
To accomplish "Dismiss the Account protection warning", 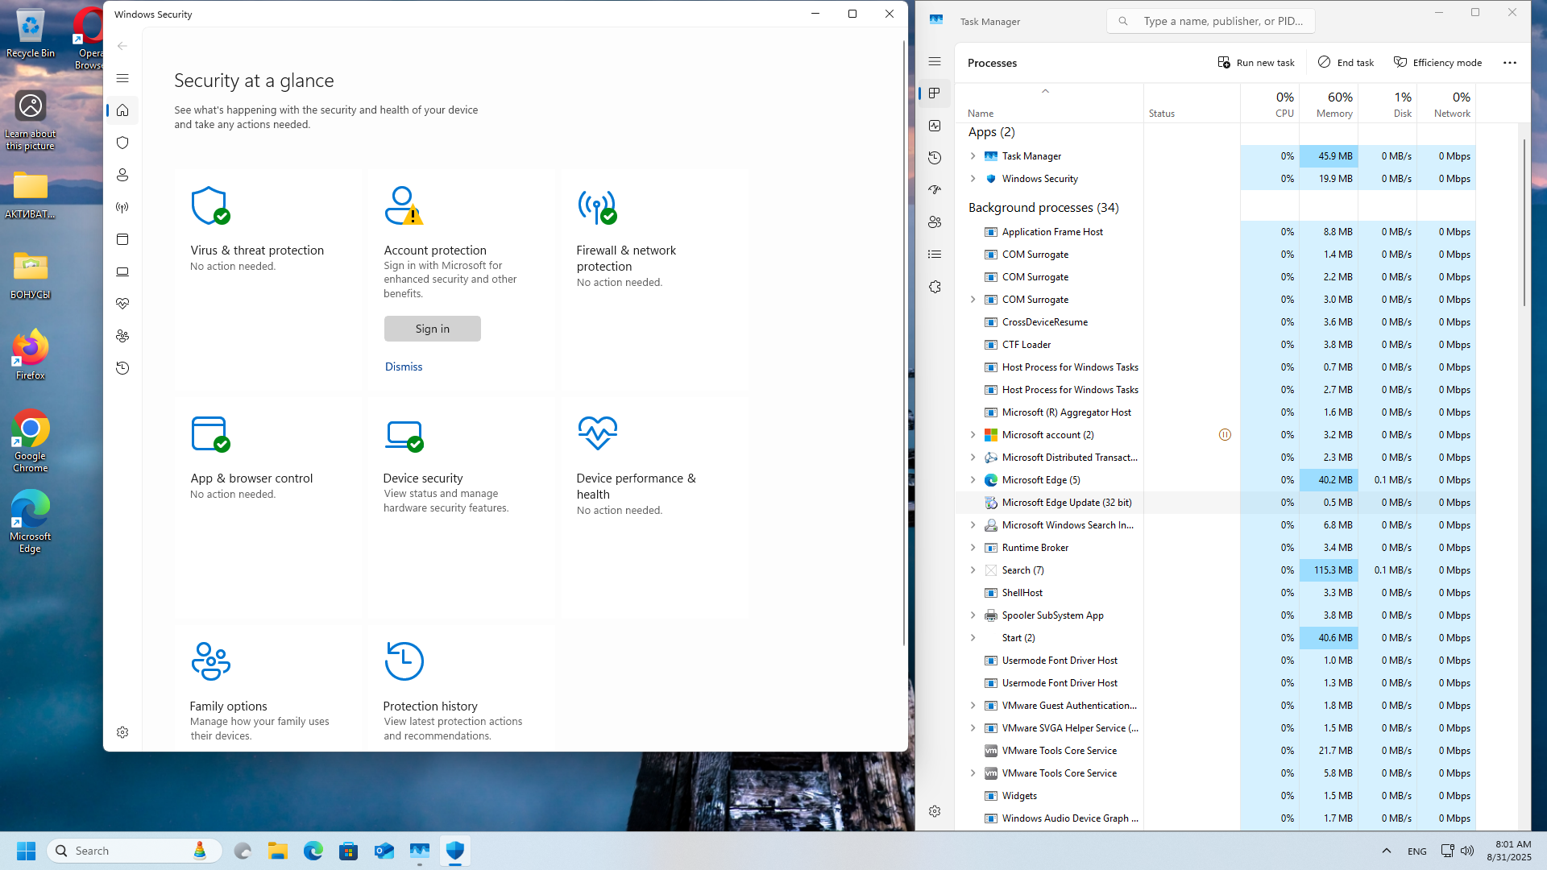I will pyautogui.click(x=404, y=367).
